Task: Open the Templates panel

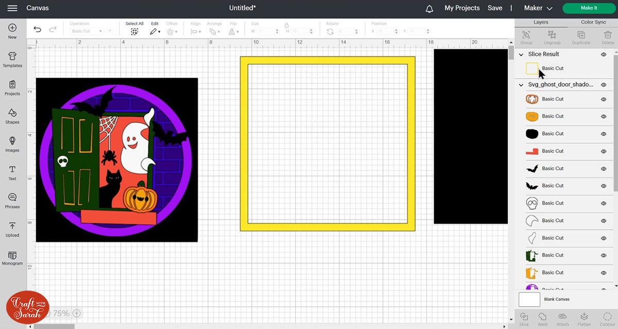Action: [12, 60]
